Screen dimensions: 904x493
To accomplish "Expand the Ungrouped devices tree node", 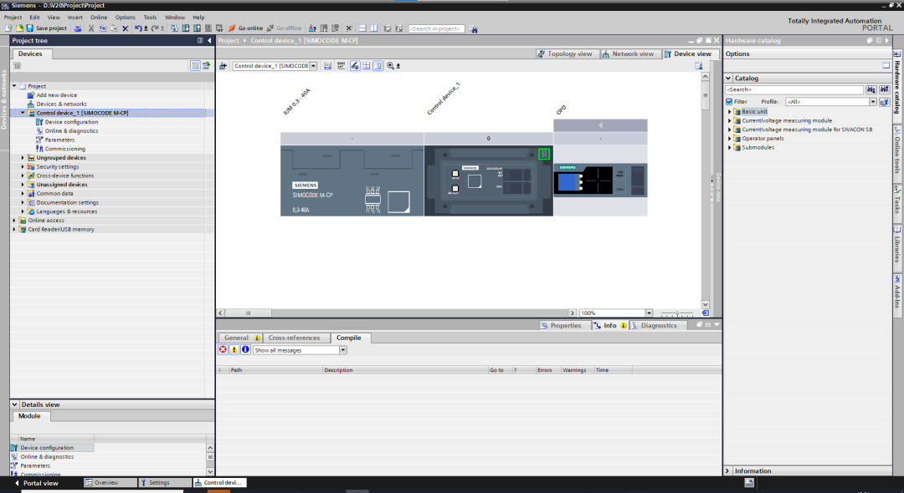I will pos(23,158).
